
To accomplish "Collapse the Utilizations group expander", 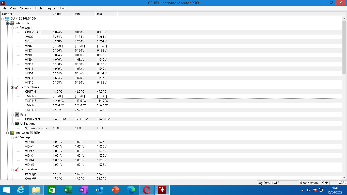I will (x=12, y=124).
